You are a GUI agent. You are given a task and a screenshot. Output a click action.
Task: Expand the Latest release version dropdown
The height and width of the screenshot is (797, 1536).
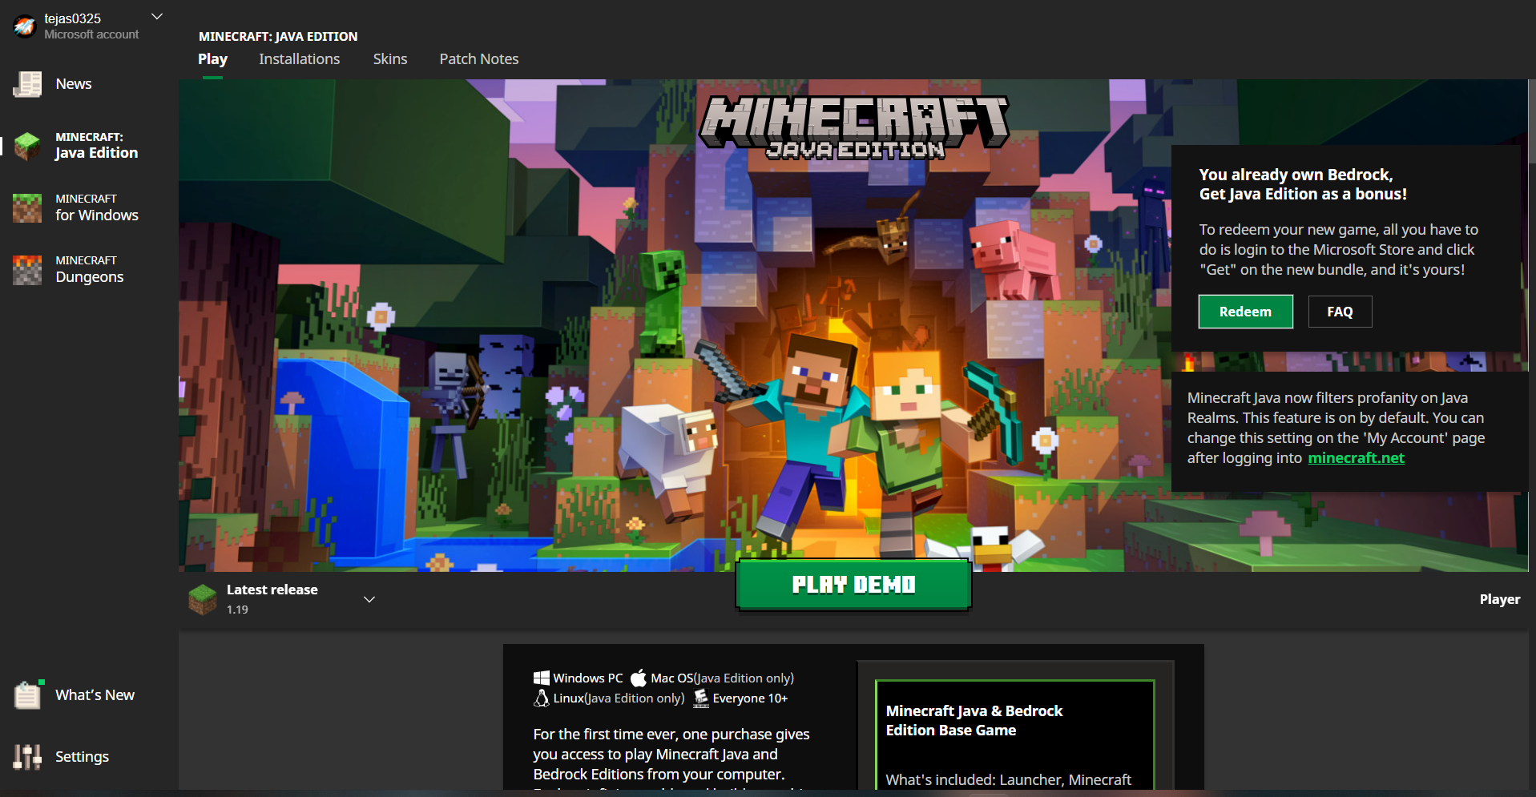coord(369,599)
